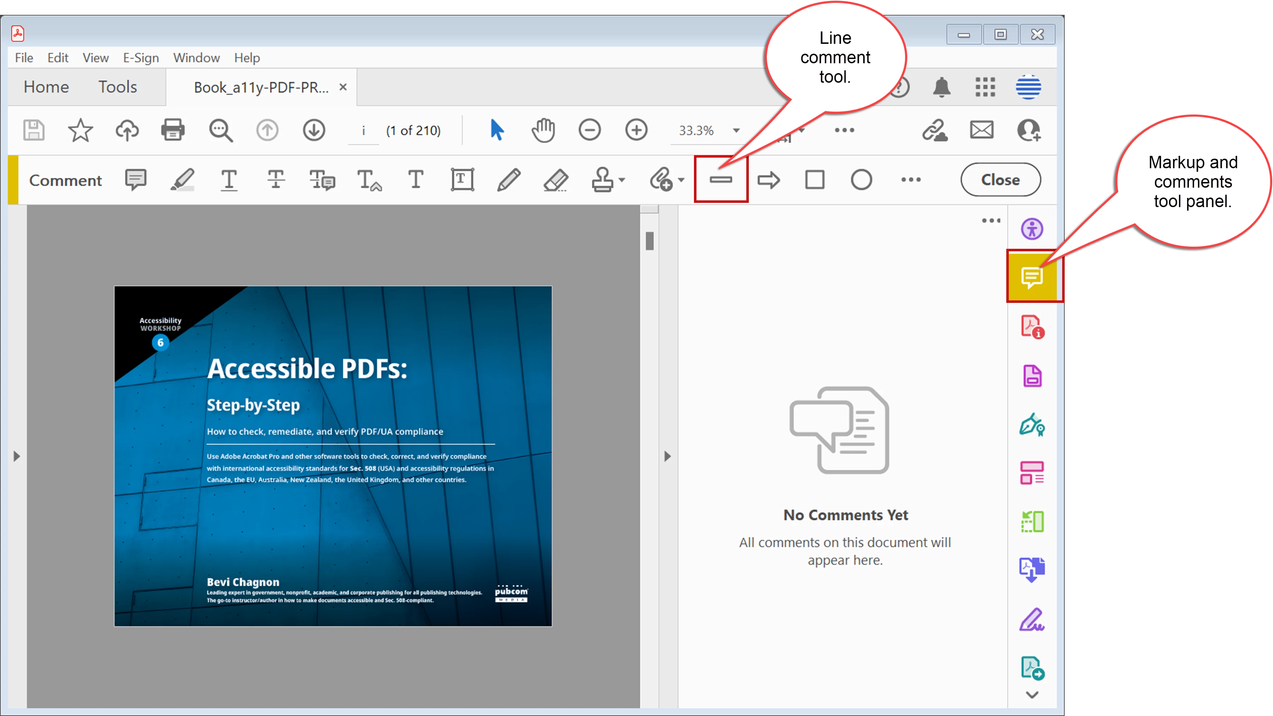Pick the Eraser tool
This screenshot has height=716, width=1273.
(x=555, y=180)
